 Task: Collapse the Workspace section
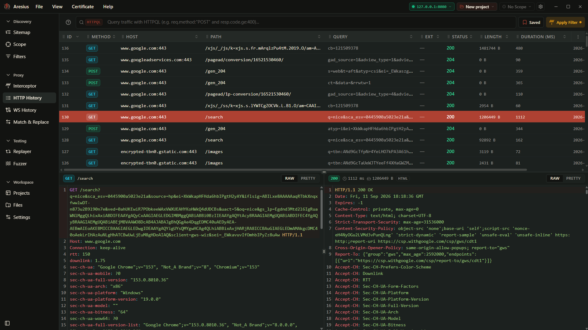point(8,182)
